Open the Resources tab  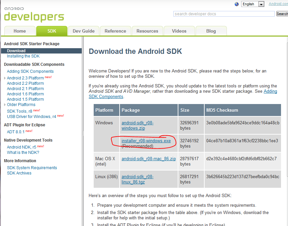(x=147, y=31)
